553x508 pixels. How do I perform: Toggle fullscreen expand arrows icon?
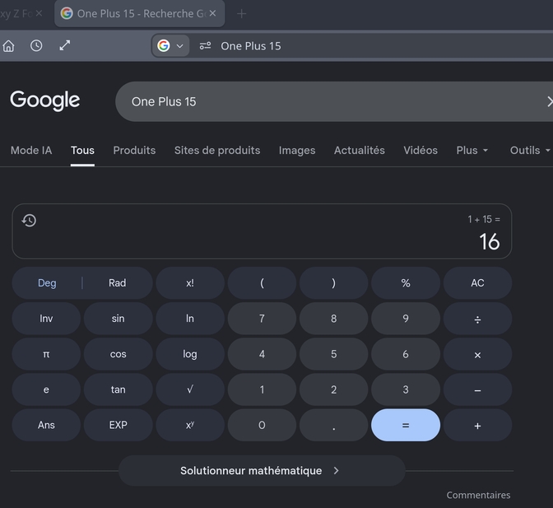(x=64, y=45)
